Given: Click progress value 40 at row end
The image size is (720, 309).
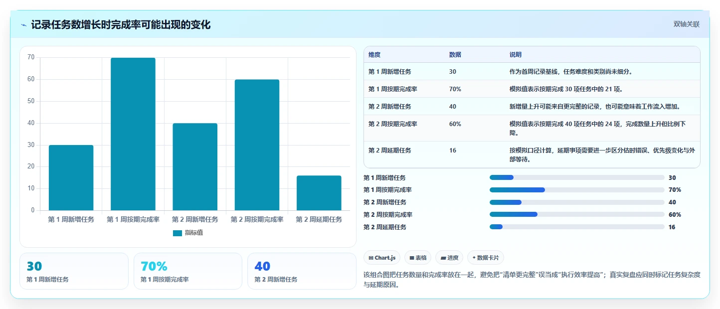Looking at the screenshot, I should 672,202.
